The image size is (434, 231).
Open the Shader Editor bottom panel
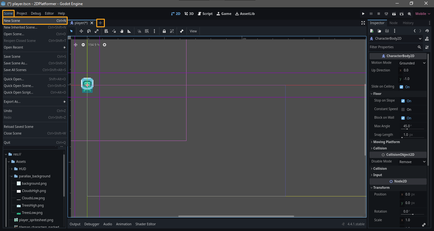pos(146,224)
